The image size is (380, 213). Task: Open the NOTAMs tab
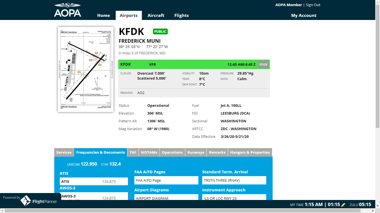pos(149,152)
